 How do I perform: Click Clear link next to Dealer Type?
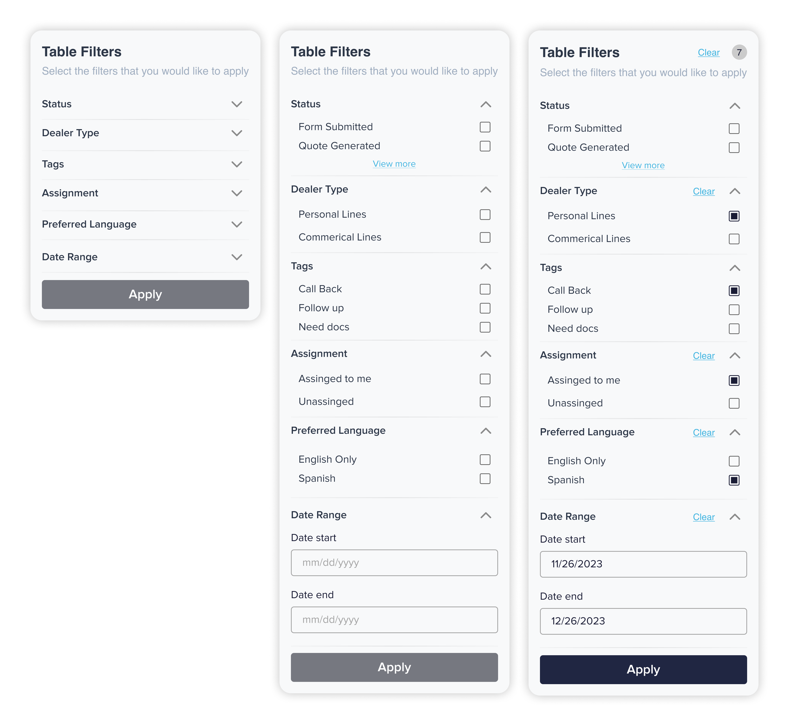pyautogui.click(x=703, y=192)
